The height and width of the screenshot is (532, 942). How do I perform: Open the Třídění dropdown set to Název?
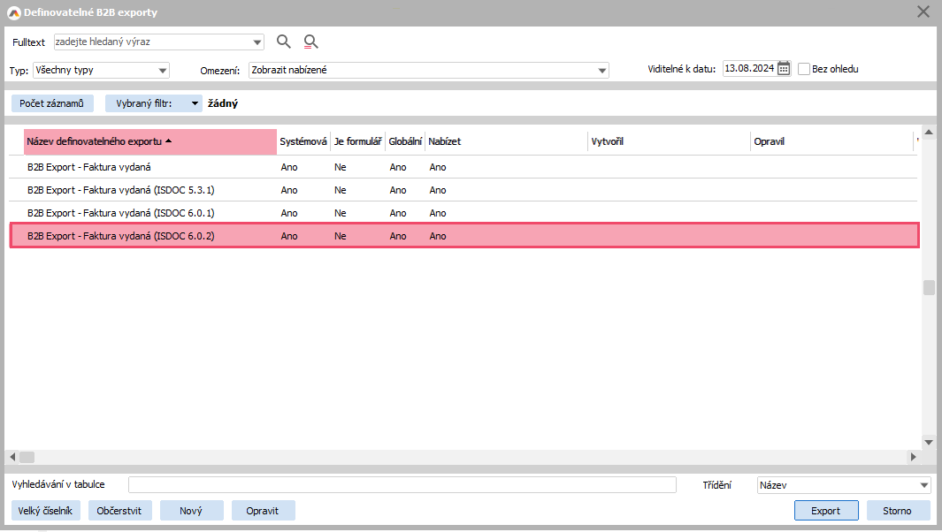[844, 485]
